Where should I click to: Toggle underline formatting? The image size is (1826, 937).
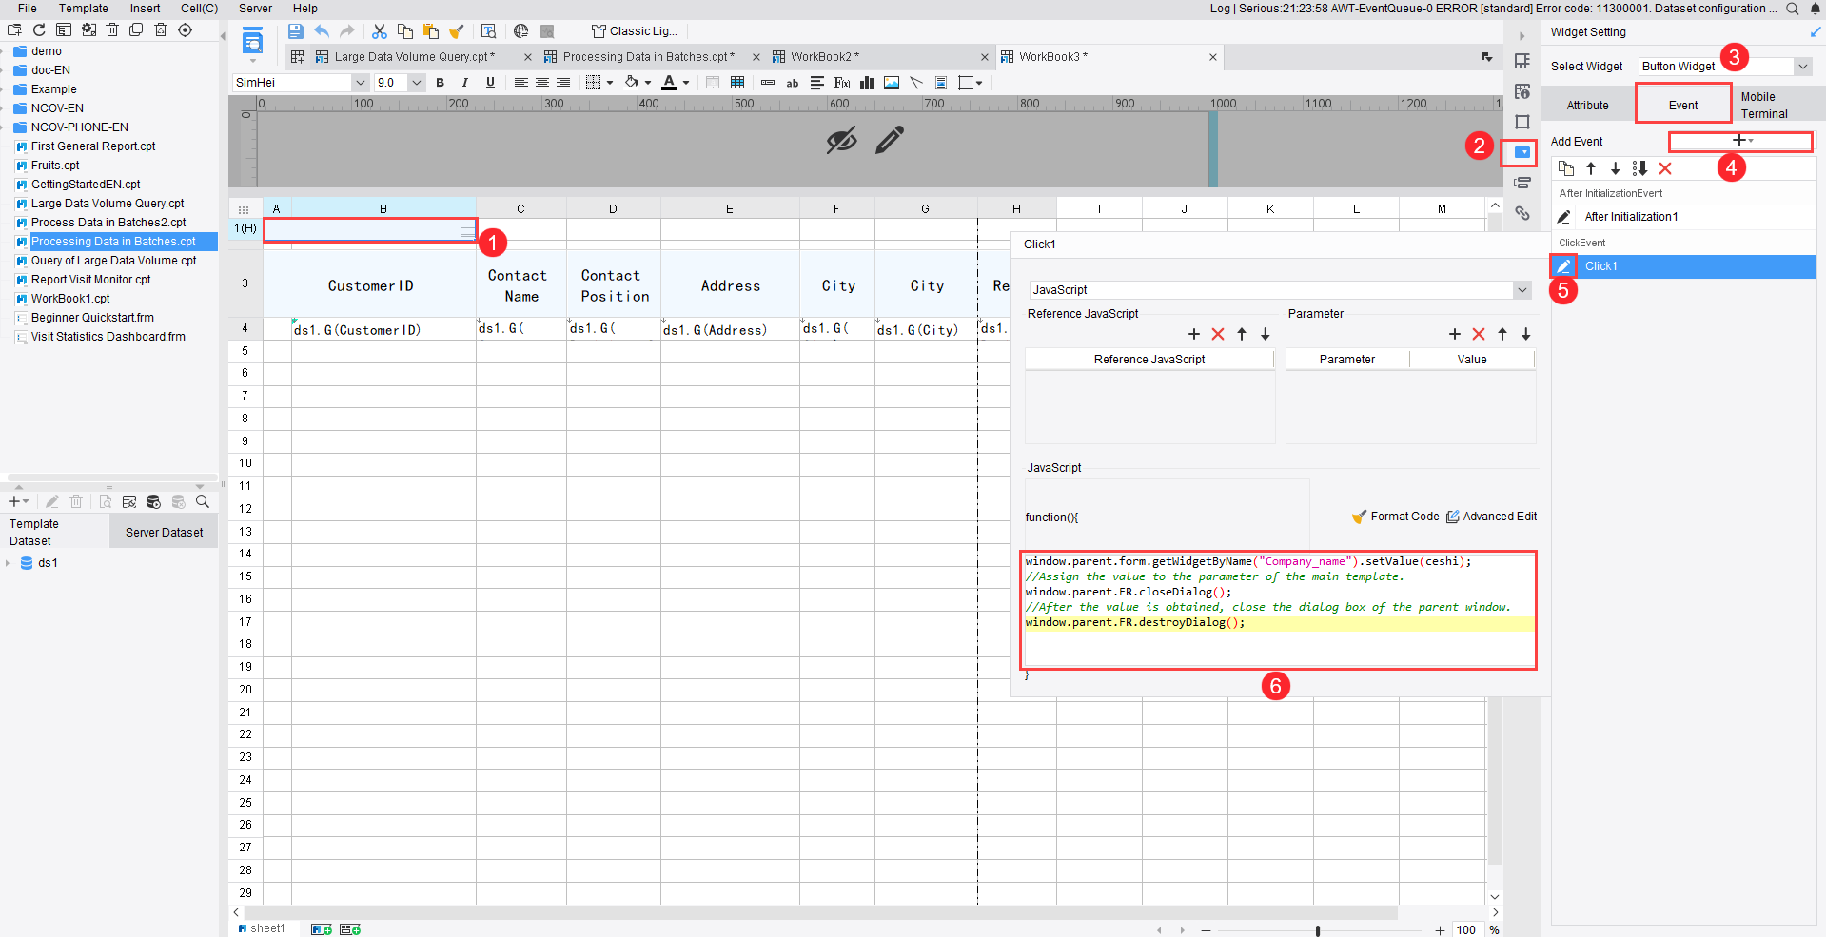coord(490,83)
